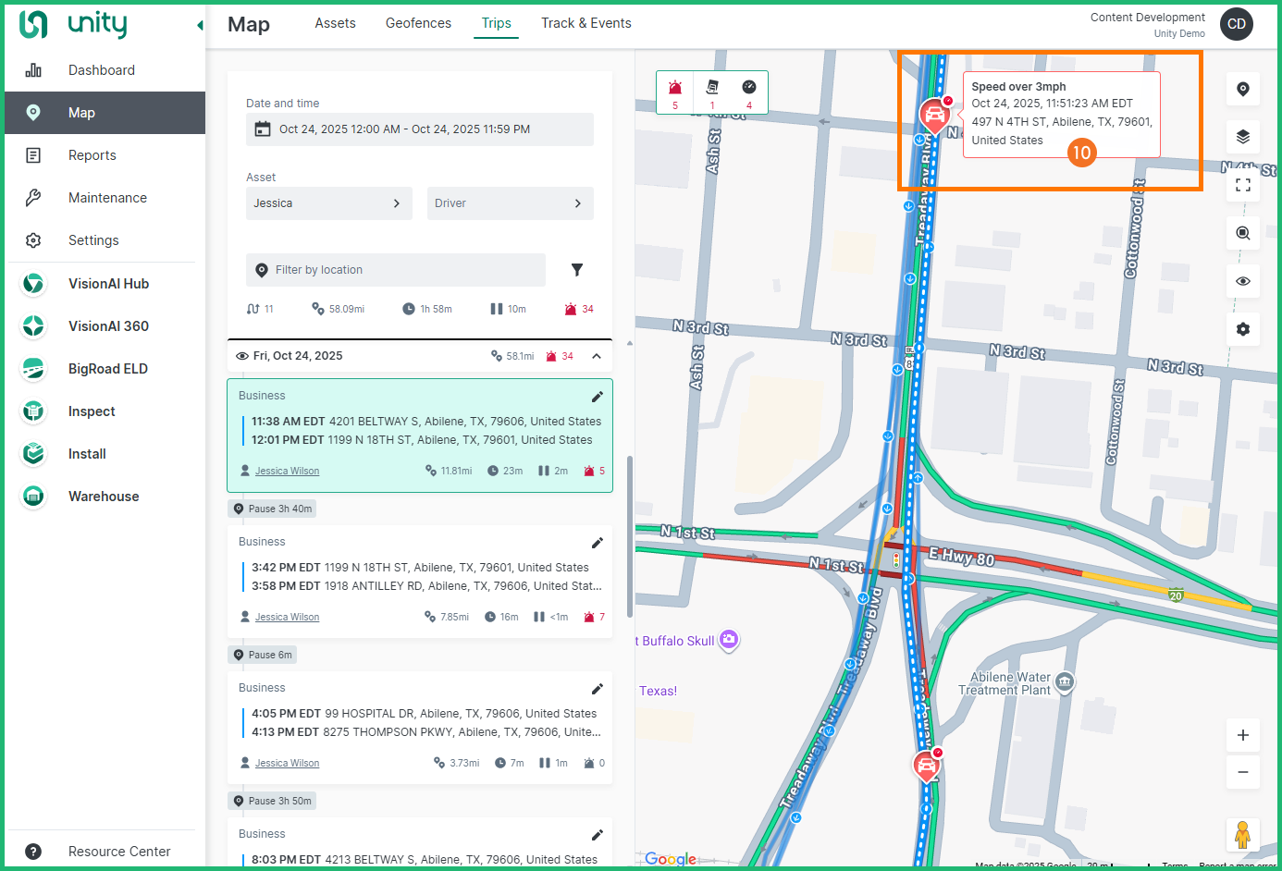Open the Driver selector
Screen dimensions: 1282x871
(510, 203)
